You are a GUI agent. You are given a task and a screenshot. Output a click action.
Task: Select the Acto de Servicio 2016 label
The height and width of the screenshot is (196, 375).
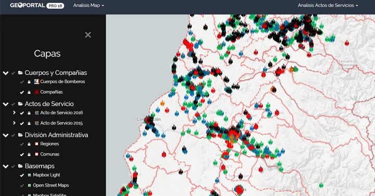pyautogui.click(x=61, y=113)
